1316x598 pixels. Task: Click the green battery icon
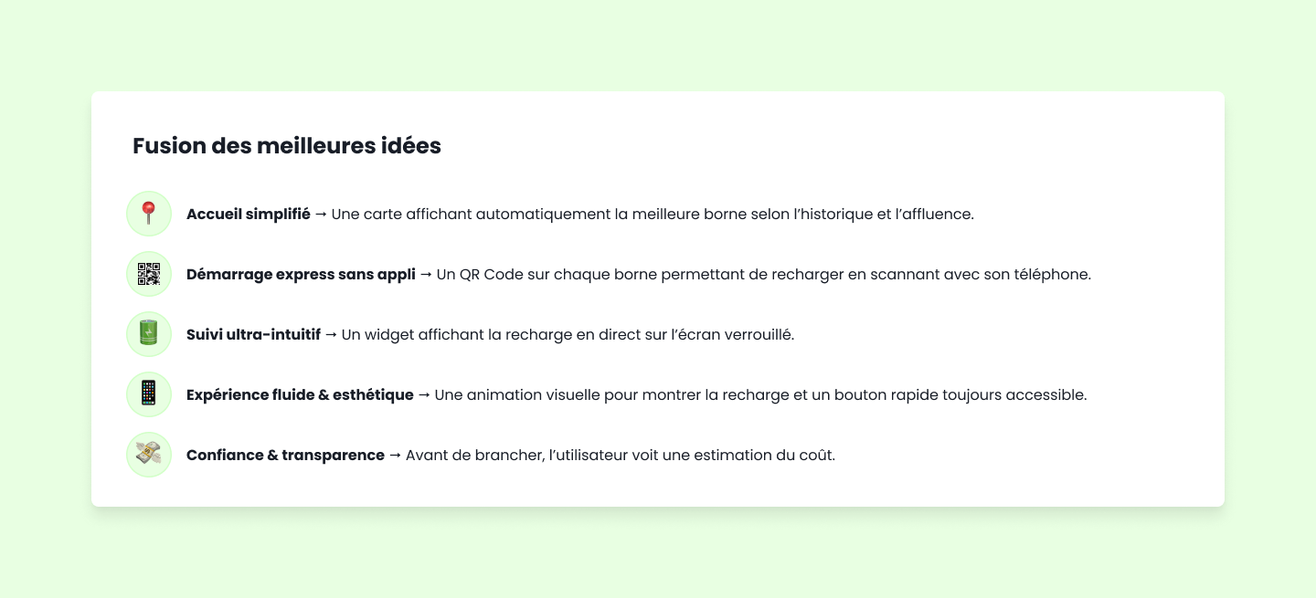(149, 334)
